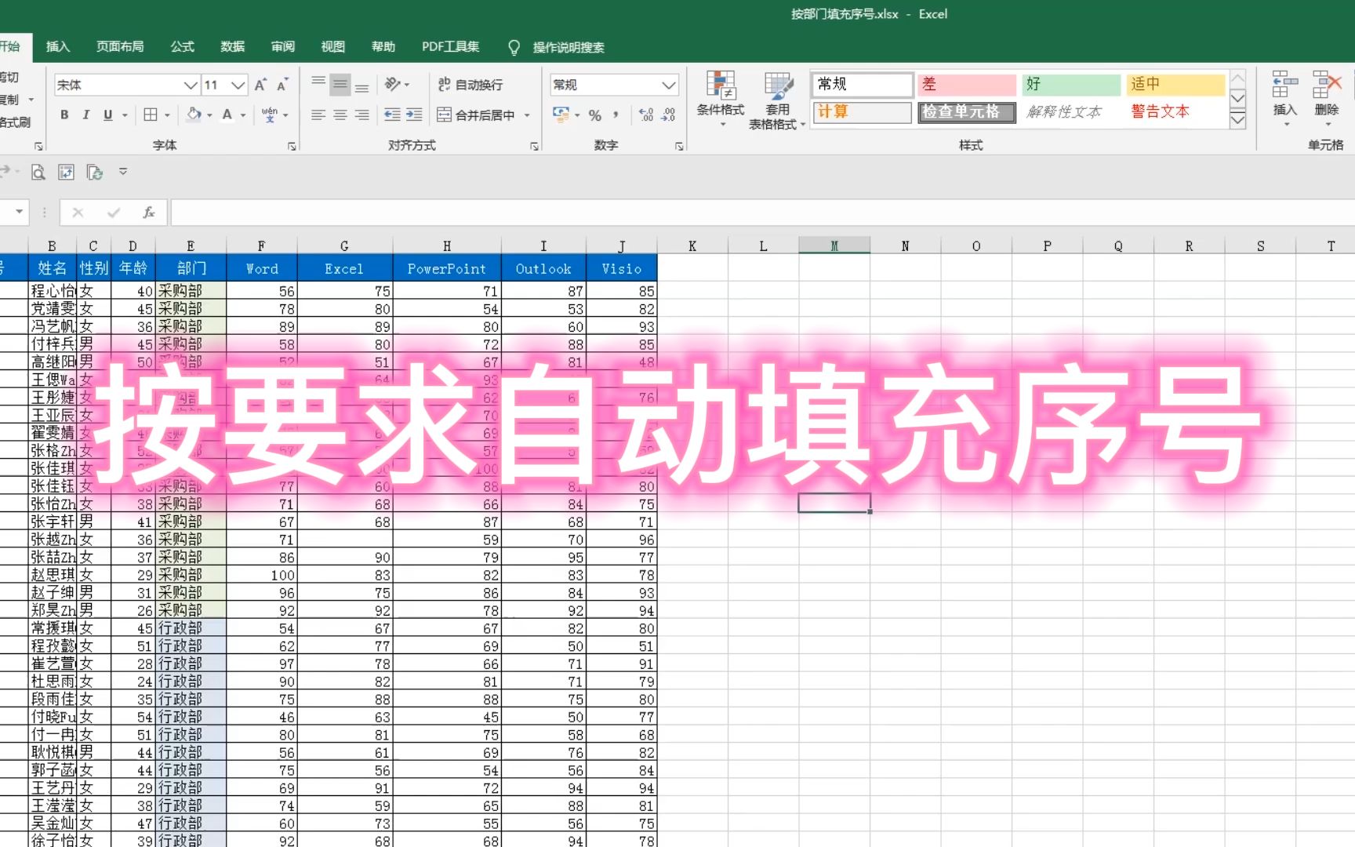1355x847 pixels.
Task: Open 套用表格格式 table styles
Action: tap(777, 100)
